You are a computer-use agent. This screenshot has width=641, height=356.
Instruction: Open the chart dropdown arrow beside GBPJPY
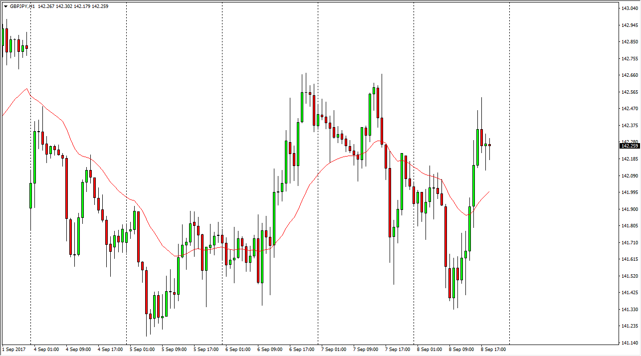click(5, 6)
